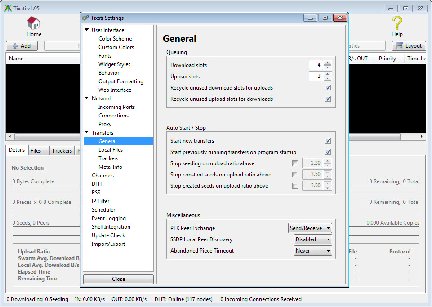The height and width of the screenshot is (307, 432).
Task: Switch to Details tab in main window
Action: pyautogui.click(x=17, y=150)
